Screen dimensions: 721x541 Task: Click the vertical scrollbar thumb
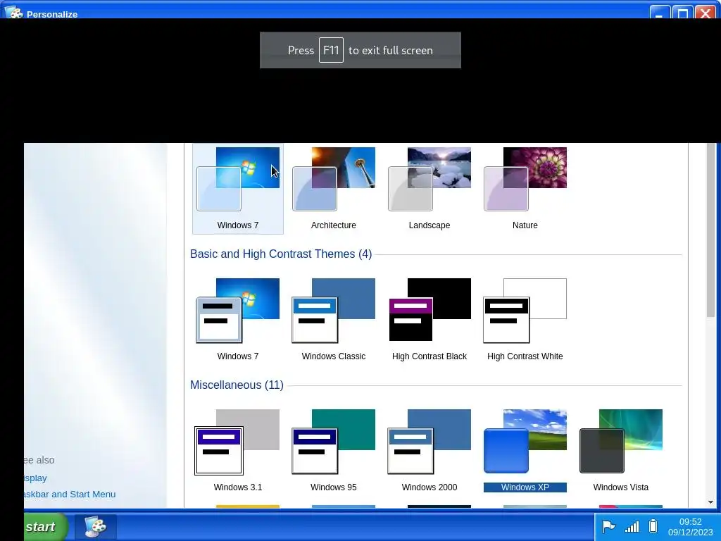[711, 230]
